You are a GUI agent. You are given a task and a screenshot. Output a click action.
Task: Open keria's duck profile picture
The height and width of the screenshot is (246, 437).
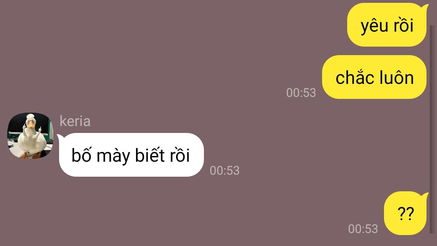[x=30, y=136]
